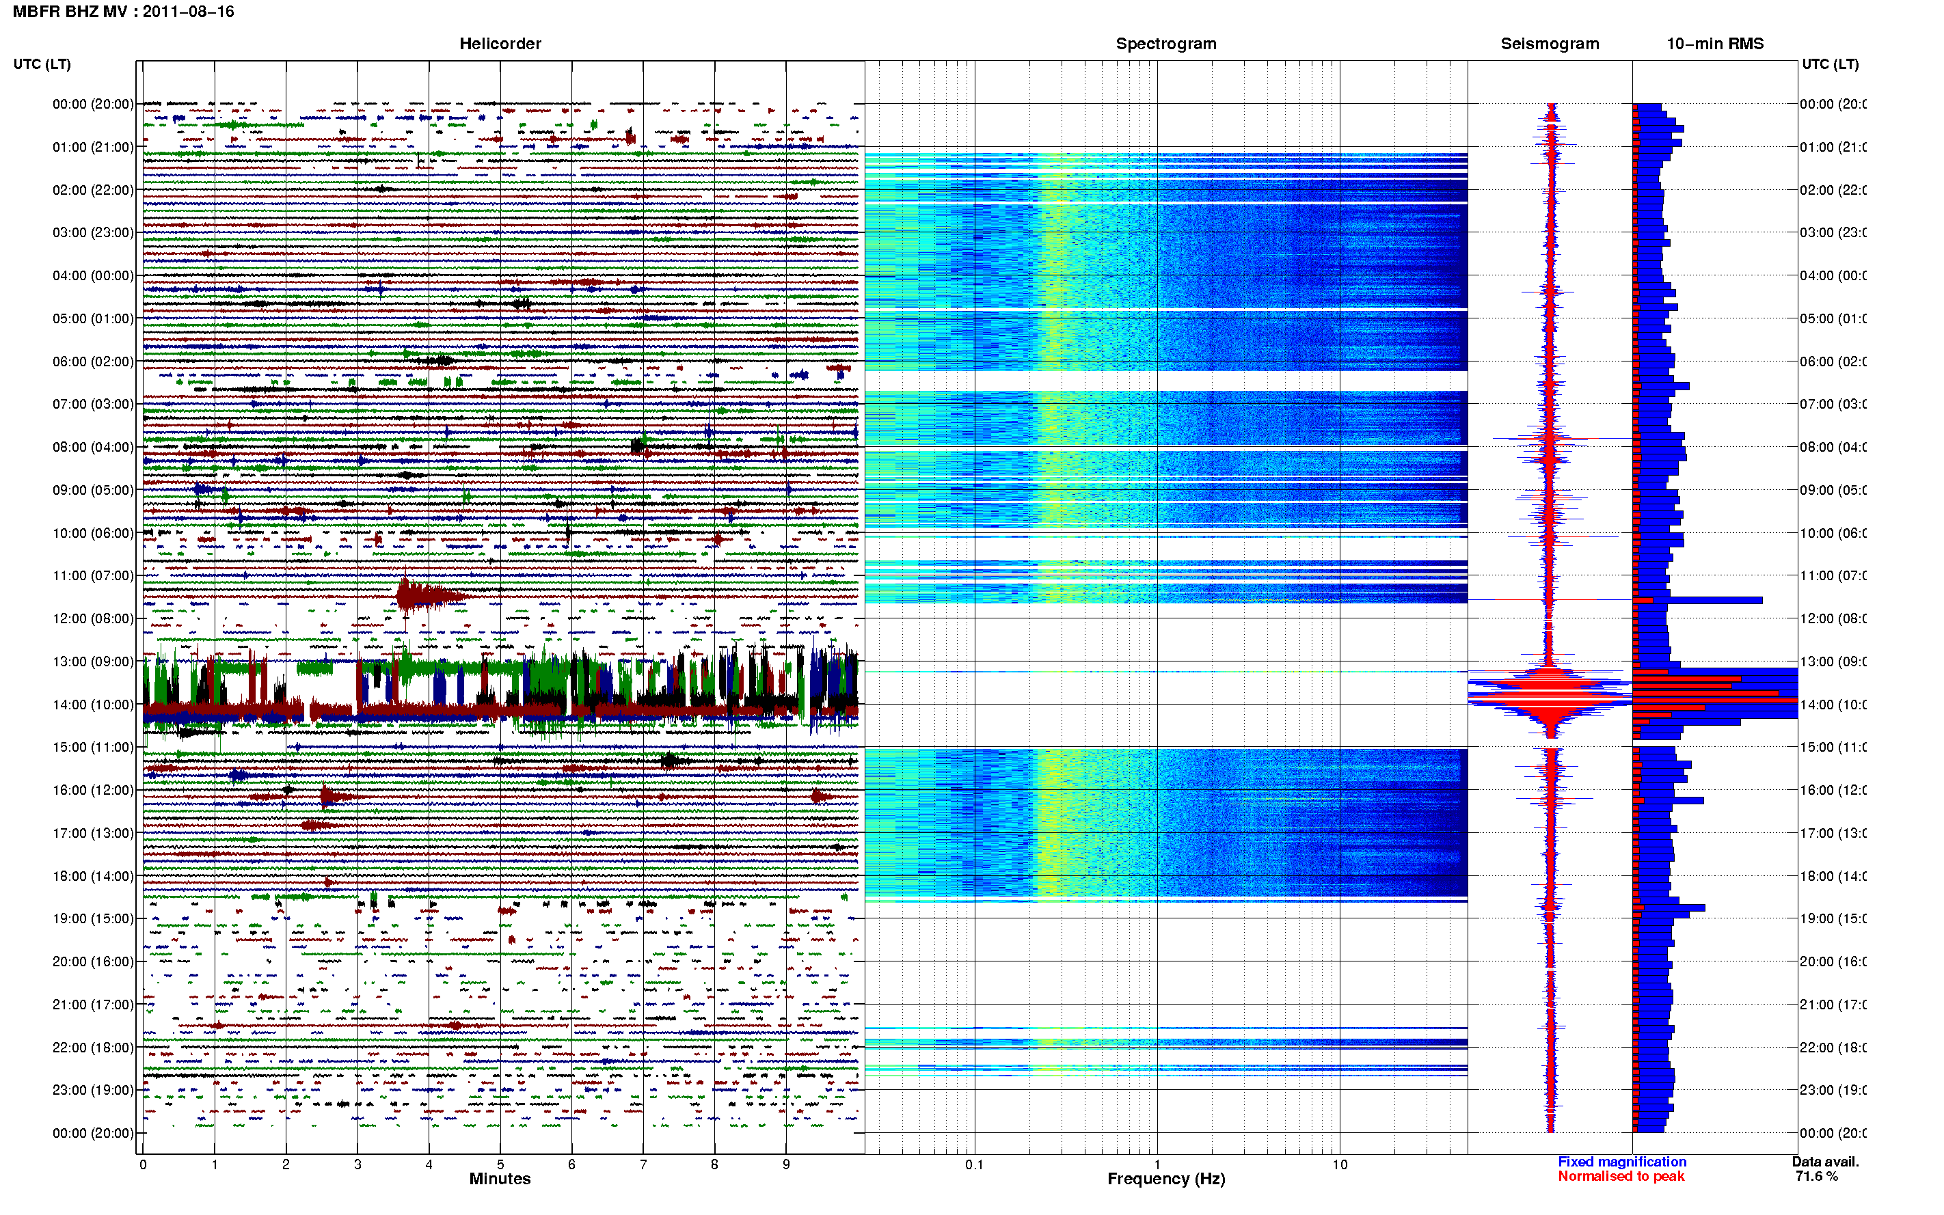Click the Data avail. label

(1825, 1162)
